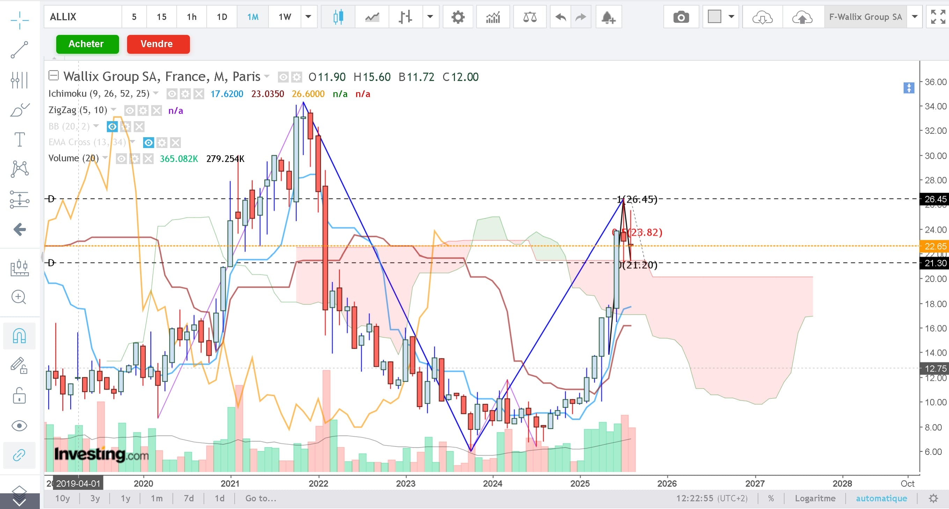
Task: Take a chart snapshot with camera icon
Action: pos(681,17)
